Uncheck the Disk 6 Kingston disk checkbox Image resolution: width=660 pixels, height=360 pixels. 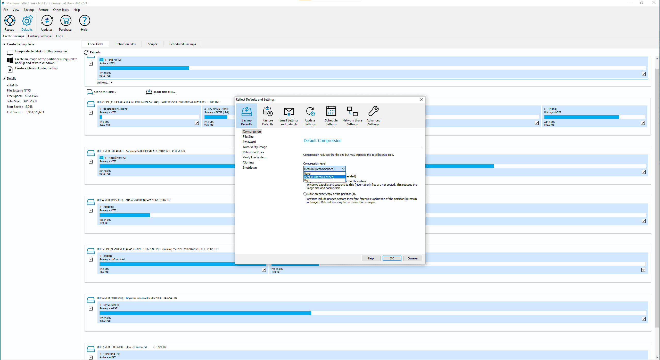pos(91,308)
